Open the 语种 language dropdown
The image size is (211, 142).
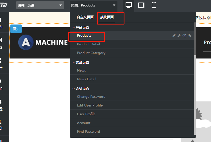pos(40,5)
